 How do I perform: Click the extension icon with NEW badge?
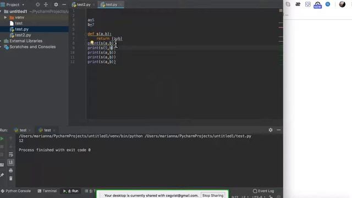318,5
